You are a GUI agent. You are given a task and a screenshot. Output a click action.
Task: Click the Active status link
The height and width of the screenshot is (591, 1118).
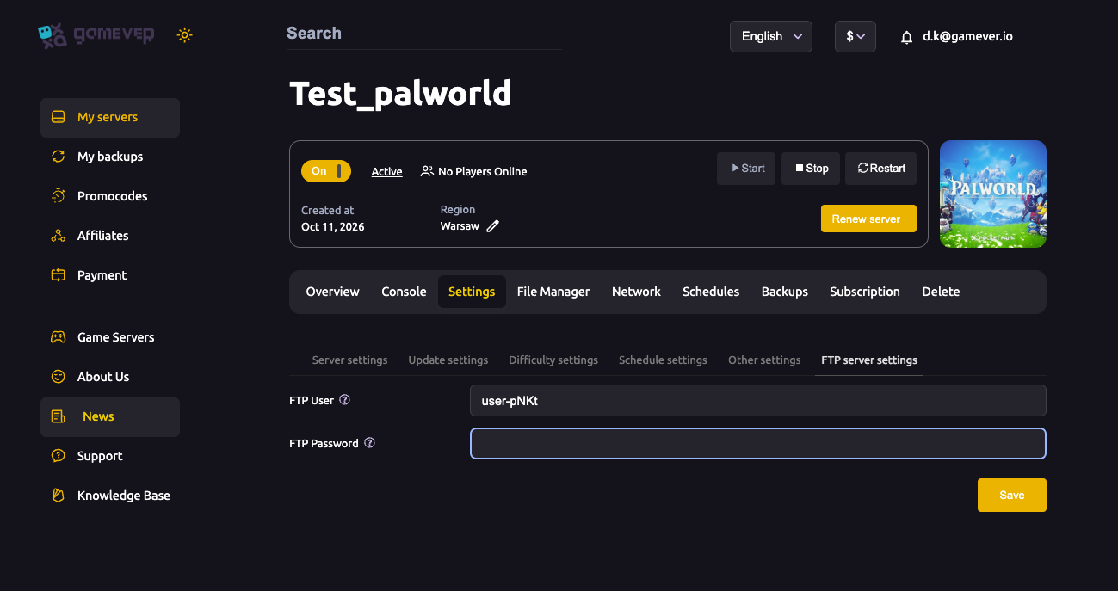(x=386, y=171)
